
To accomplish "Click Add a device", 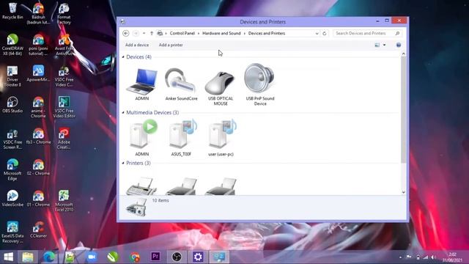I will [137, 45].
